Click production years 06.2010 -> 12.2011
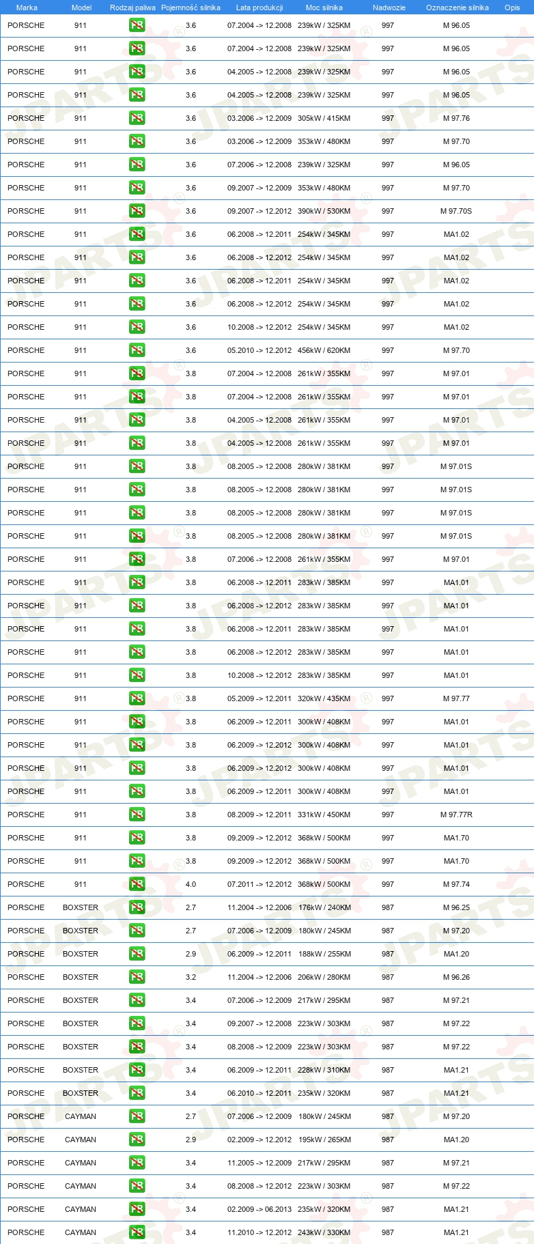 tap(259, 1093)
